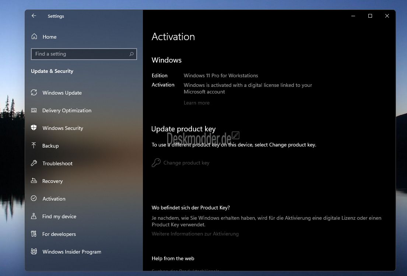Click the key icon for product key
This screenshot has height=276, width=407.
(x=156, y=163)
